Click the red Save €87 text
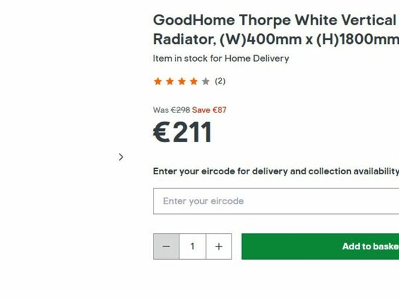This screenshot has width=399, height=299. (209, 110)
